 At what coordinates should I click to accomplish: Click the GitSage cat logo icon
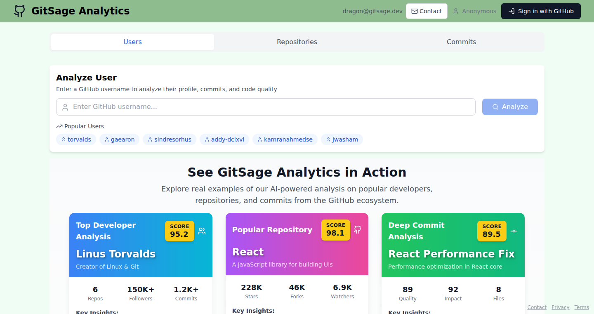tap(19, 11)
